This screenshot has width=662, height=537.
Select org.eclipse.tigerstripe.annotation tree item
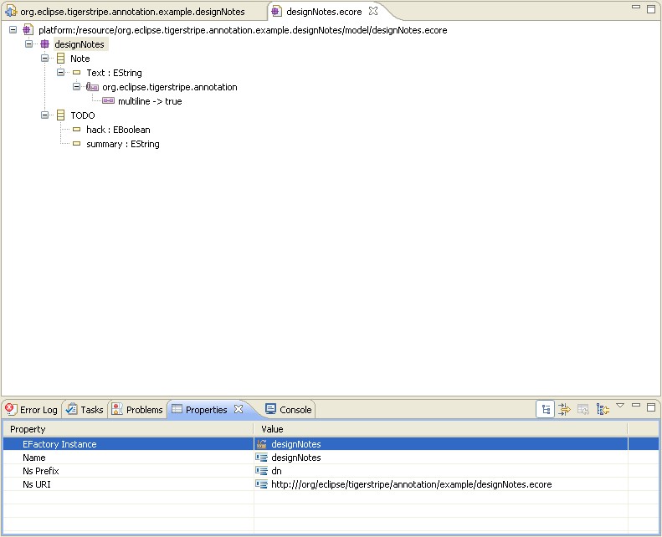(170, 87)
